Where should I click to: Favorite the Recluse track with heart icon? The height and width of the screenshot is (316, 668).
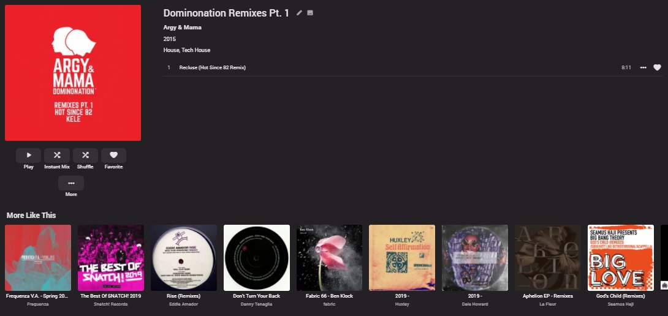[657, 67]
